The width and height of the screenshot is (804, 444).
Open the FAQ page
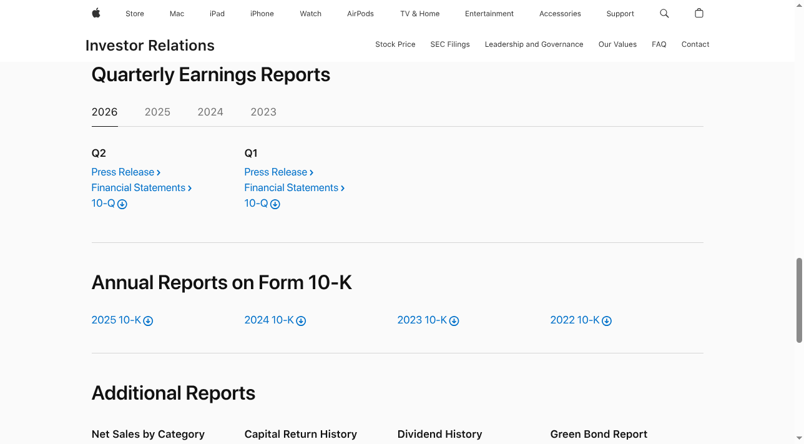[x=659, y=44]
